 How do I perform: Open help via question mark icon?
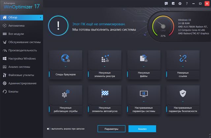point(187,4)
